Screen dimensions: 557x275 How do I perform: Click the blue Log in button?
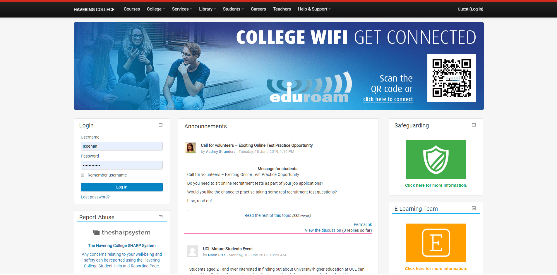click(122, 187)
